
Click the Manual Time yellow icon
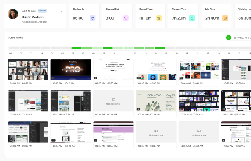tap(159, 18)
